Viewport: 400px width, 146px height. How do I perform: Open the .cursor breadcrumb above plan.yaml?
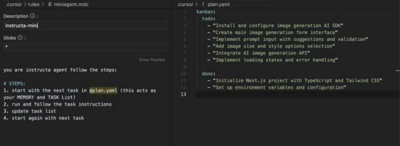(185, 4)
